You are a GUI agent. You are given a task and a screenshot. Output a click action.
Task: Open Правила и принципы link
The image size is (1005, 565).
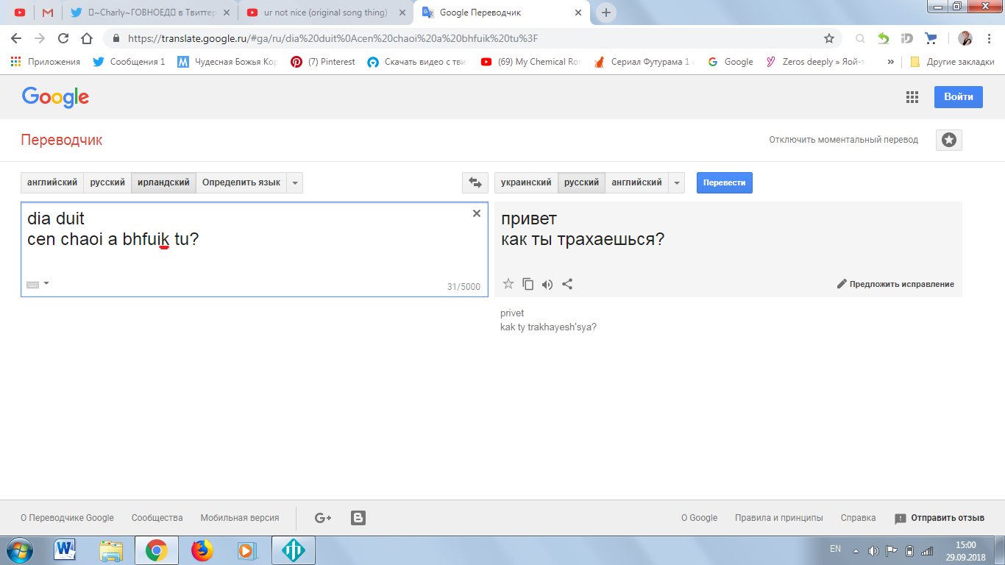[x=778, y=518]
